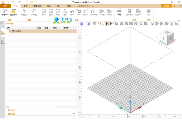Click the save disk icon in title bar
Image resolution: width=182 pixels, height=121 pixels.
(x=8, y=2)
